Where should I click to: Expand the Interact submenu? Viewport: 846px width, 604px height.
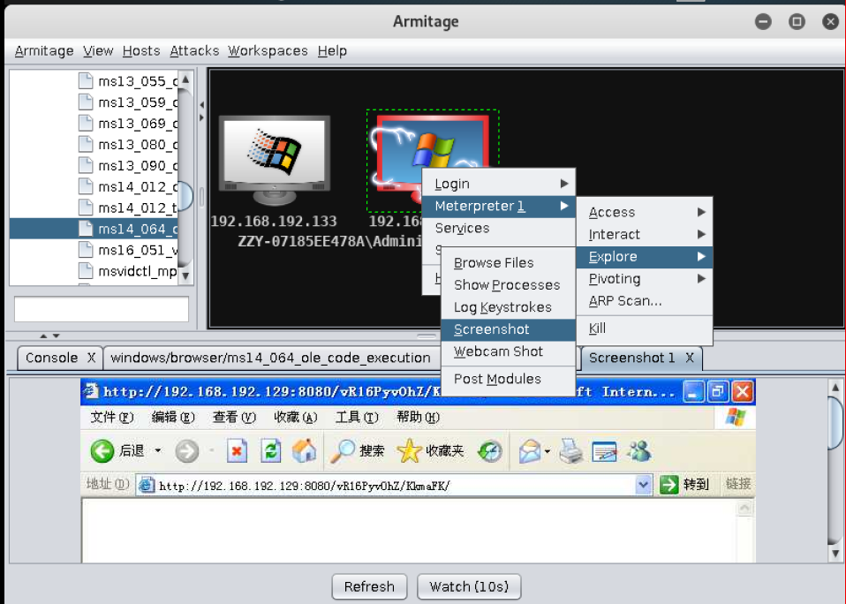click(645, 234)
